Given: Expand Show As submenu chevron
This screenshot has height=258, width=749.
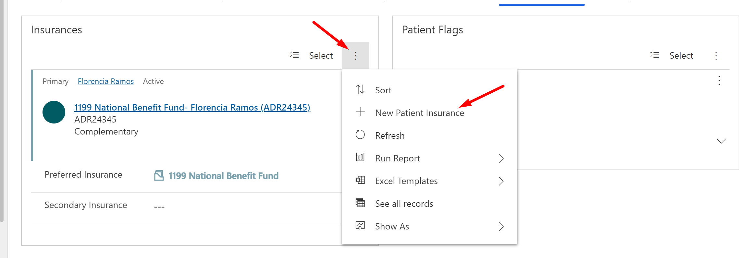Looking at the screenshot, I should pyautogui.click(x=501, y=227).
